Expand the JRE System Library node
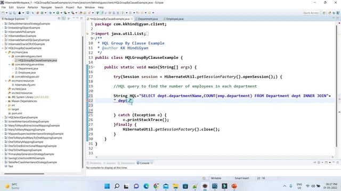 (6, 97)
